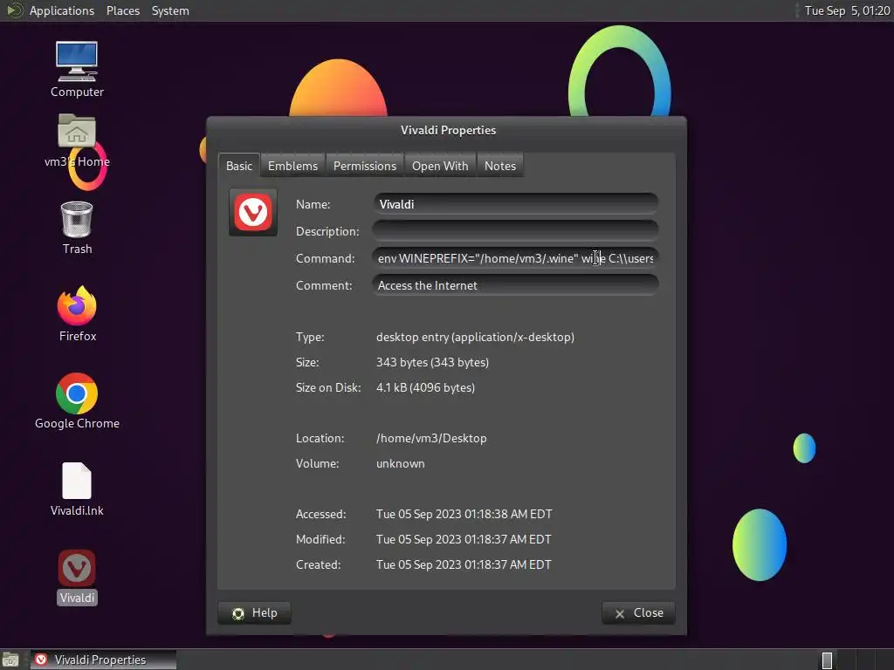Open the Applications menu
The width and height of the screenshot is (894, 670).
pyautogui.click(x=62, y=10)
